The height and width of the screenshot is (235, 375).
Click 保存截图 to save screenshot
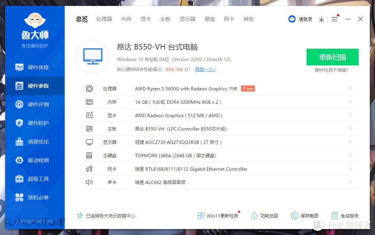click(305, 216)
